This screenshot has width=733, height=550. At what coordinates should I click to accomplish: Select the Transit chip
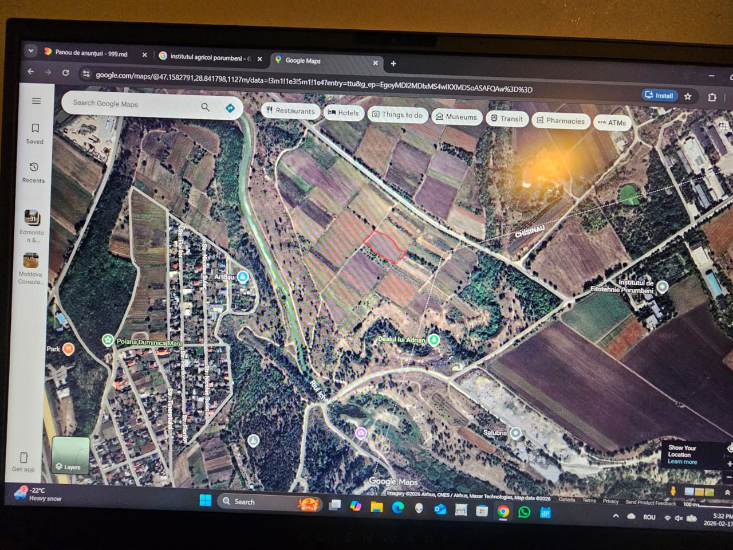(x=507, y=119)
